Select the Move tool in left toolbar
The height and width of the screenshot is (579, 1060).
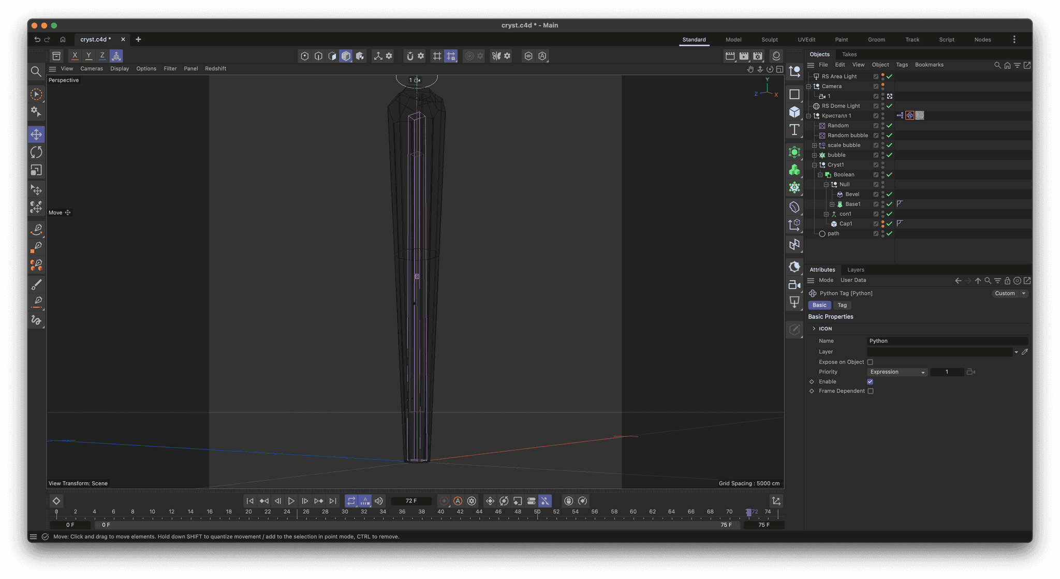[x=36, y=135]
